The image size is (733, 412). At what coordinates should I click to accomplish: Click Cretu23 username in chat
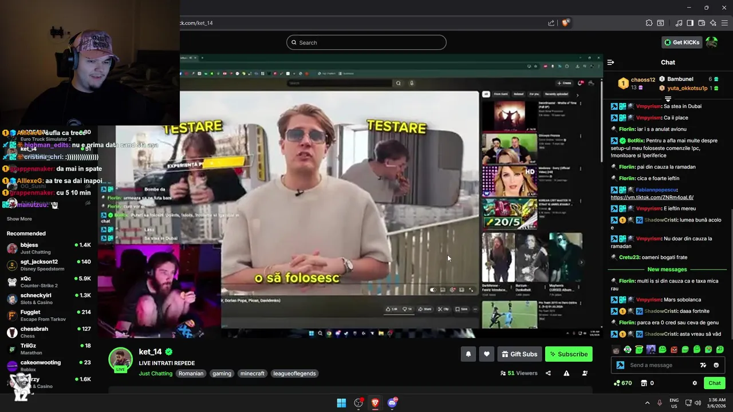629,257
